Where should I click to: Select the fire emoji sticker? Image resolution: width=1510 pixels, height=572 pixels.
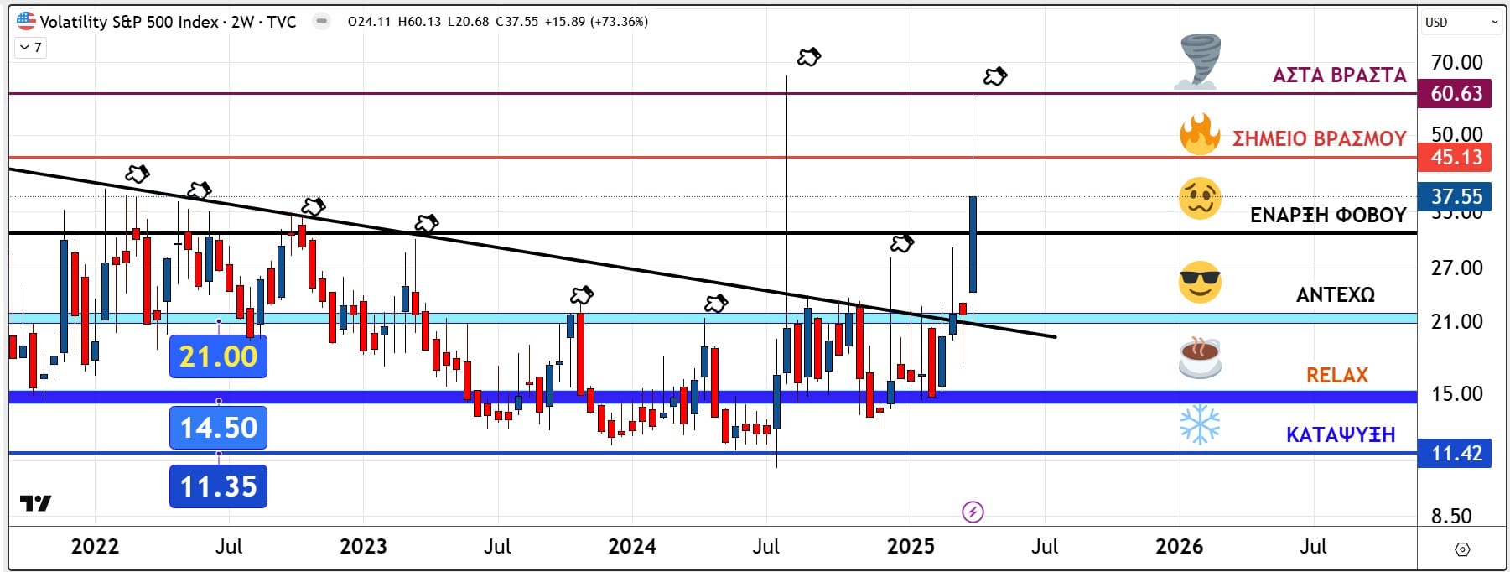(x=1200, y=134)
